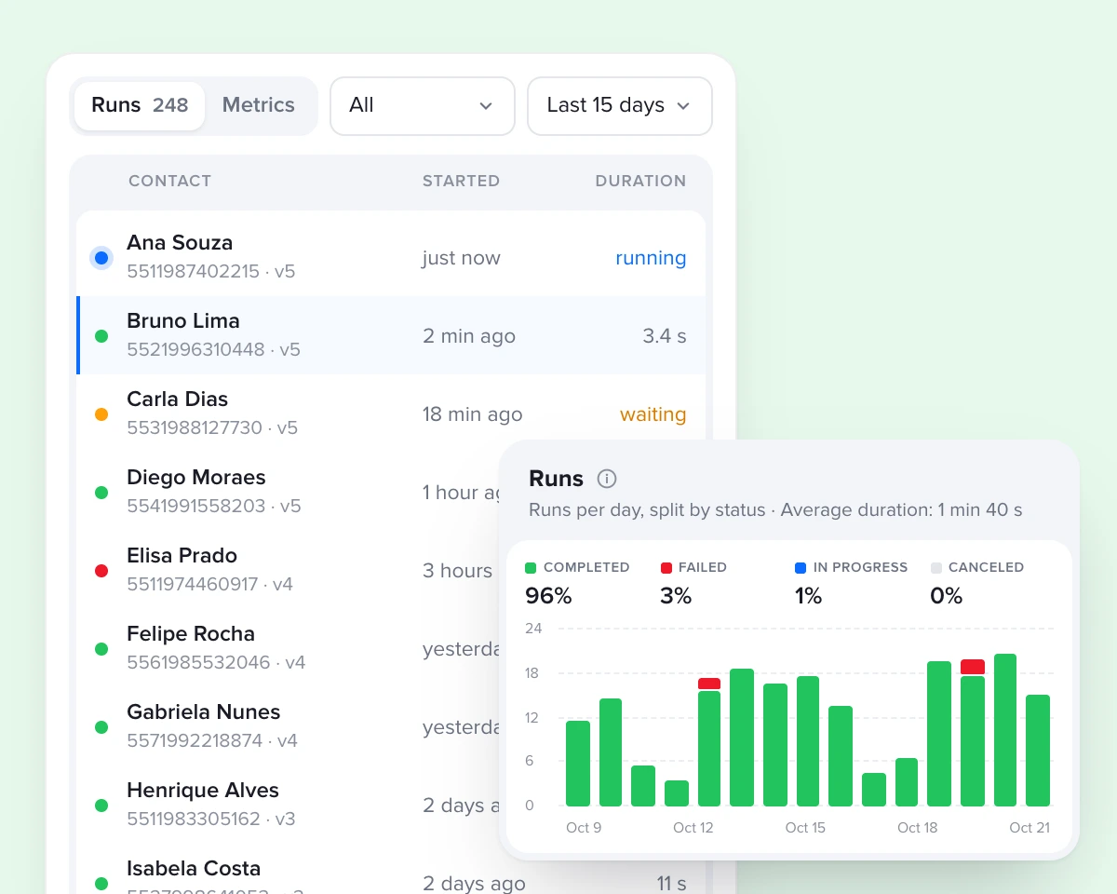Viewport: 1117px width, 894px height.
Task: Switch to the Metrics tab
Action: [x=259, y=105]
